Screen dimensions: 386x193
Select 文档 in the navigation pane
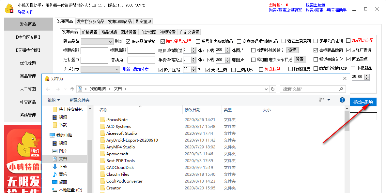[x=63, y=159]
